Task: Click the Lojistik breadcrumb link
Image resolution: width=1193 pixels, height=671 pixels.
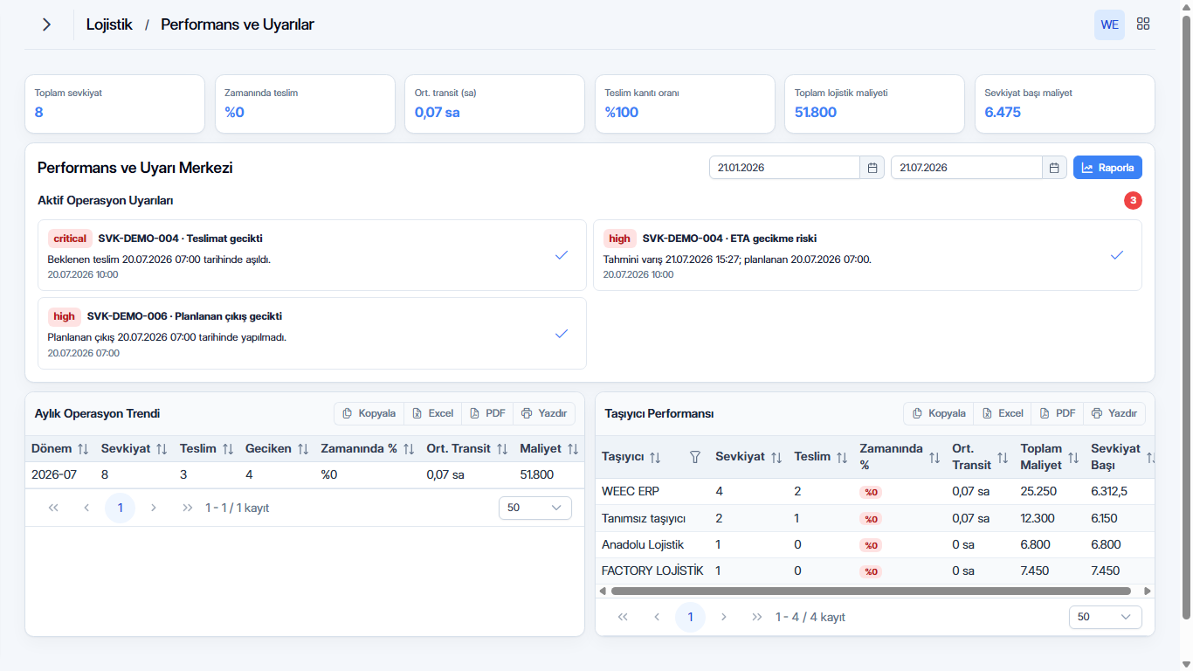Action: click(x=109, y=24)
